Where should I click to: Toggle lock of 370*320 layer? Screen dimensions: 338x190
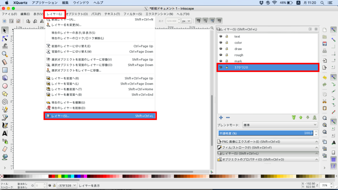pos(227,67)
